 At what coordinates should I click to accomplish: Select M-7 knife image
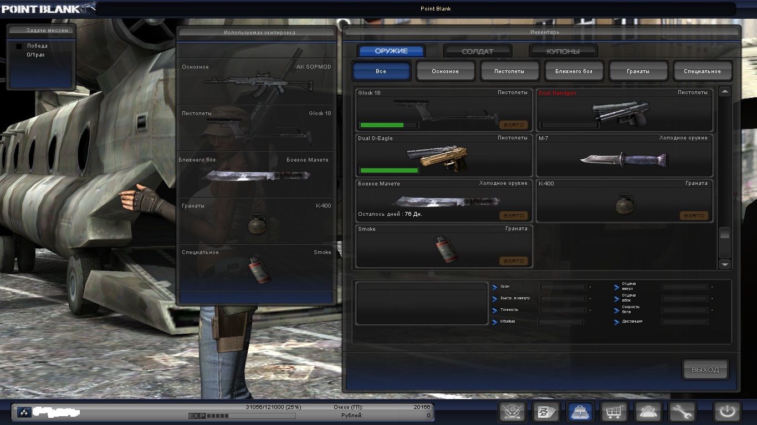[624, 159]
